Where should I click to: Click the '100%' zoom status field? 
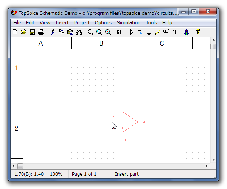point(56,174)
